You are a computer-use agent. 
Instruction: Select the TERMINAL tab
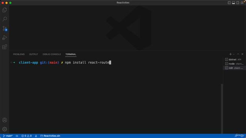(71, 54)
